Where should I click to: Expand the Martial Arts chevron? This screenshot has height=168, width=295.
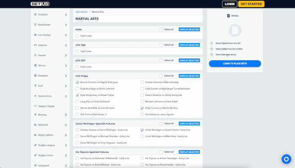click(66, 96)
